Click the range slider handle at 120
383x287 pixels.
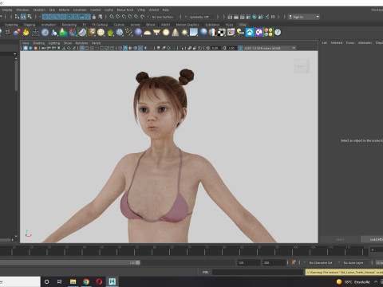[x=138, y=262]
